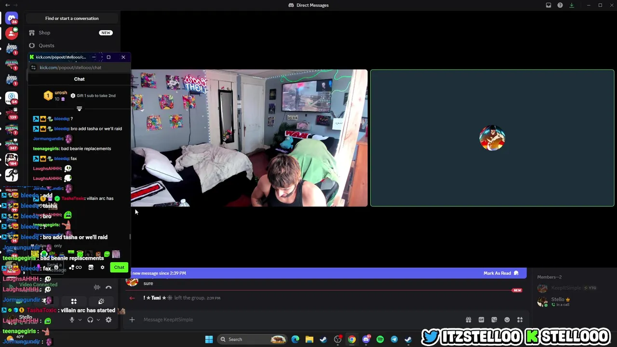Click teenagegirls username in Kick chat
617x347 pixels.
[x=46, y=148]
